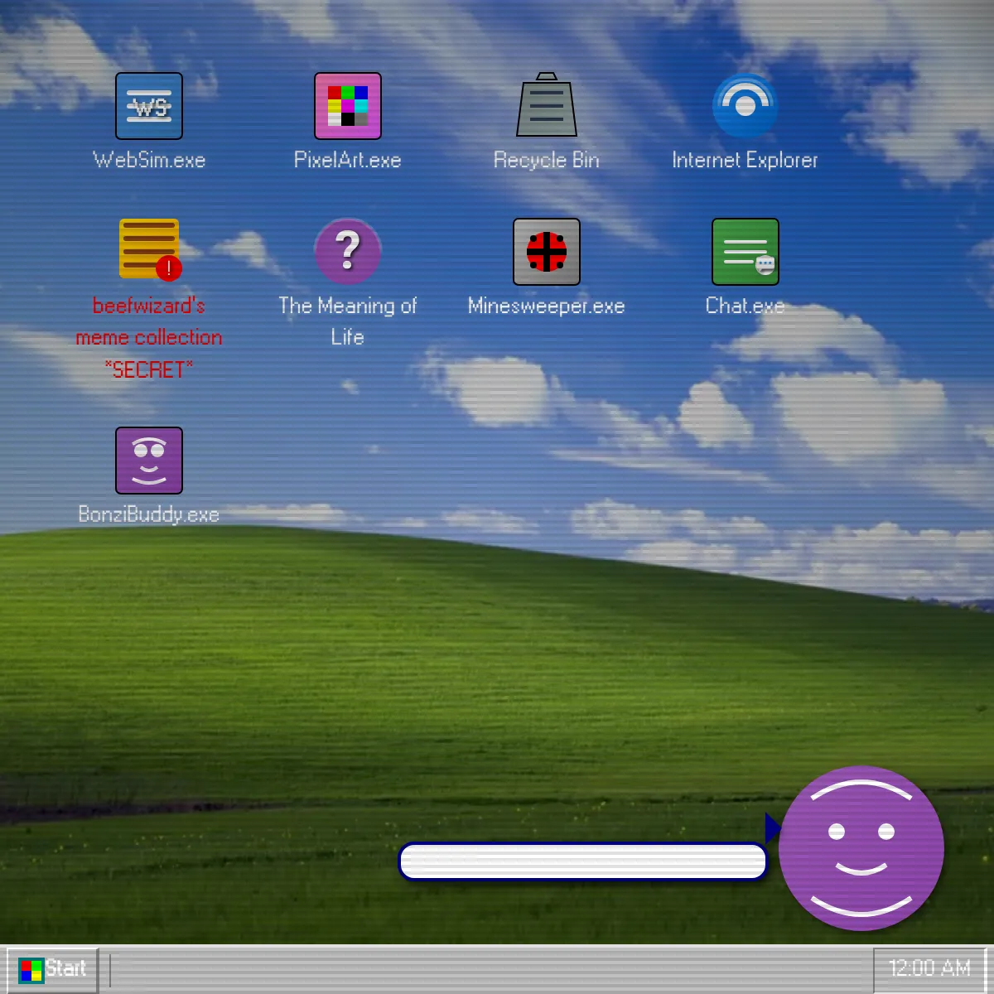
Task: Select the BonziBuddy.exe text label
Action: [149, 514]
